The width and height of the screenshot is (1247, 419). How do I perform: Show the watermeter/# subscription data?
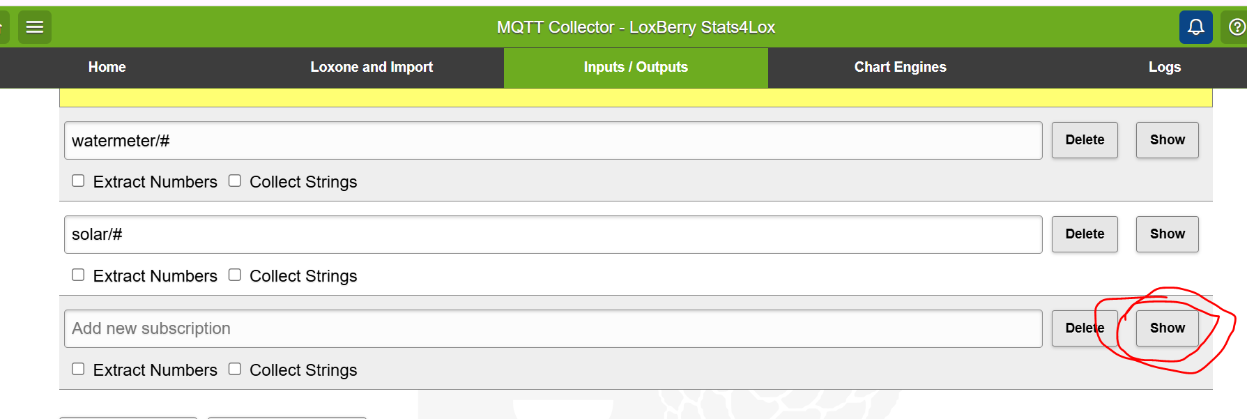click(1167, 140)
